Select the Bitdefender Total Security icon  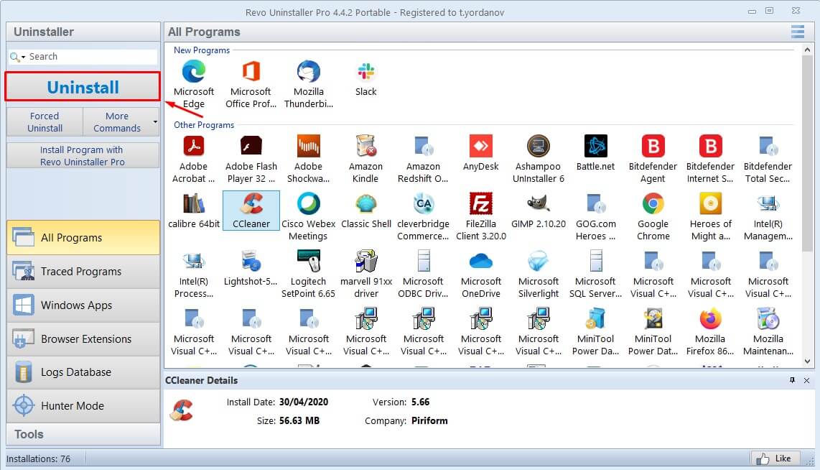[768, 146]
